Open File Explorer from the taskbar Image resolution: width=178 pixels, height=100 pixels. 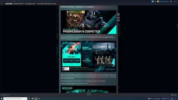click(x=33, y=99)
